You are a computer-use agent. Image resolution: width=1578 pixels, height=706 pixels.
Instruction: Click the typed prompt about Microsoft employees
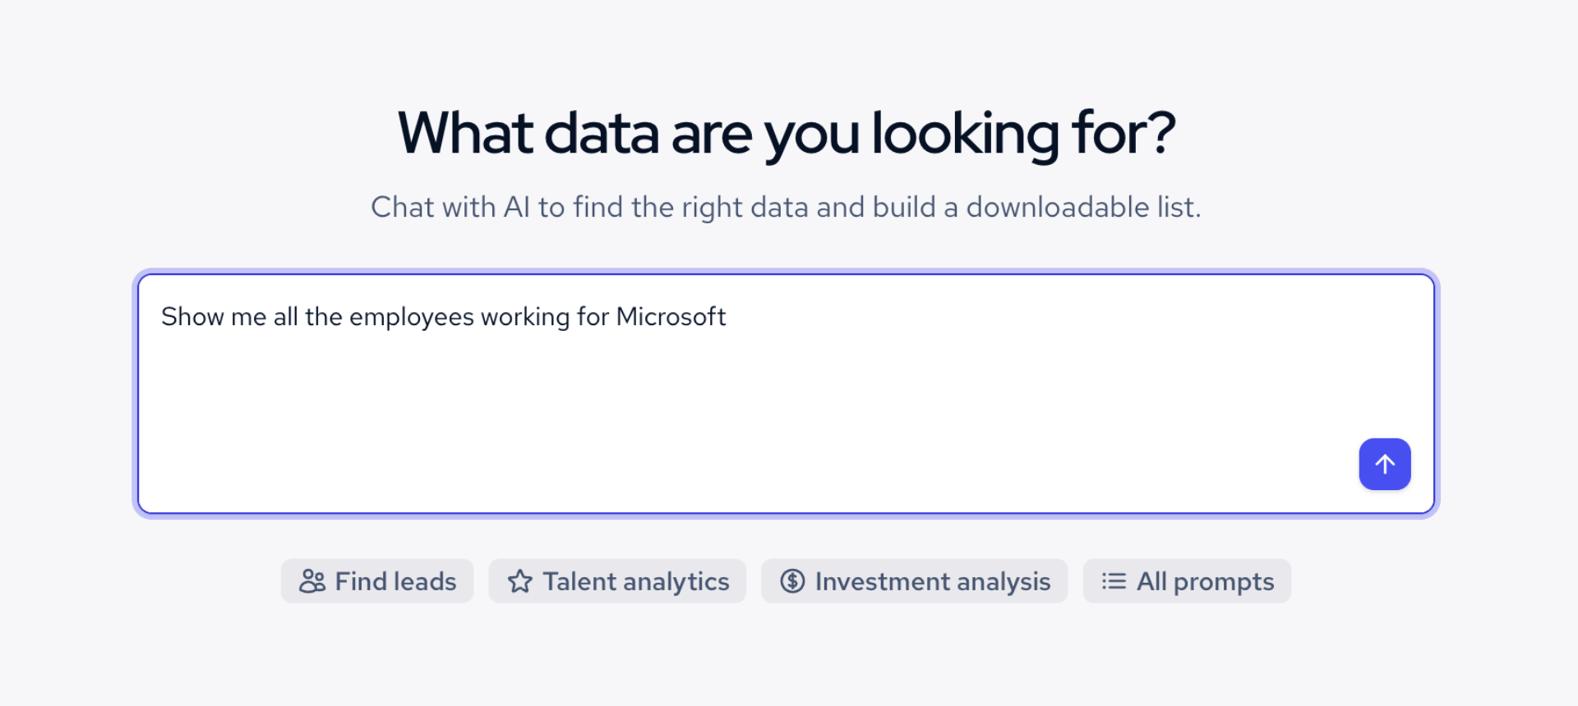pyautogui.click(x=444, y=317)
